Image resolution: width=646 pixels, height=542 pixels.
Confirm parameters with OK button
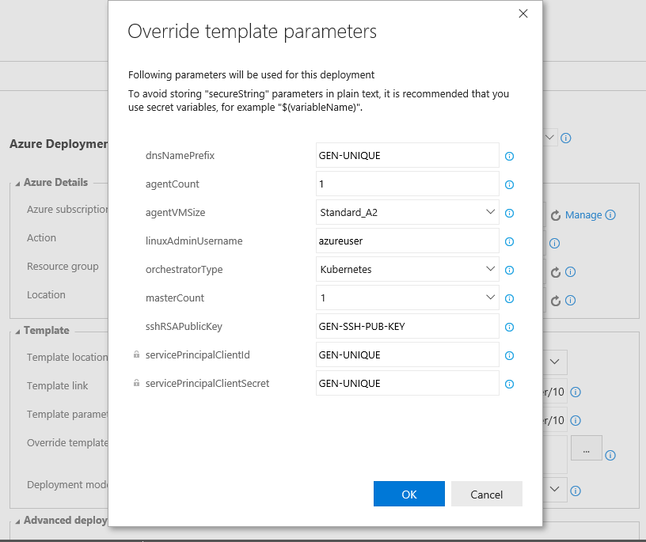point(409,494)
